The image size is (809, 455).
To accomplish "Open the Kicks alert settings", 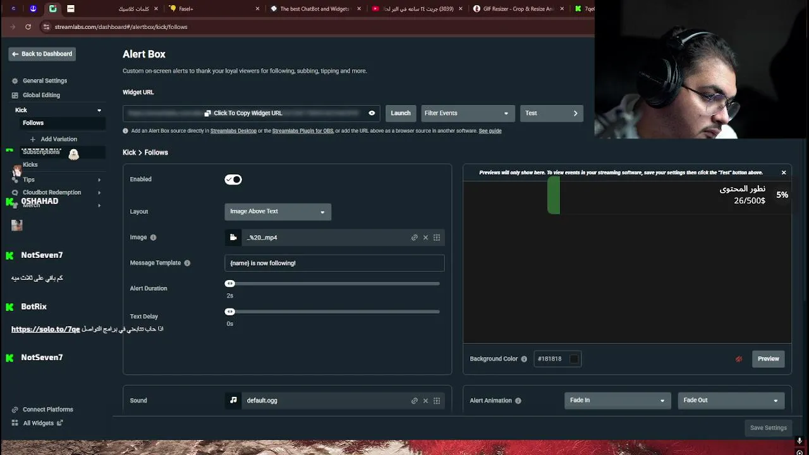I will tap(30, 164).
